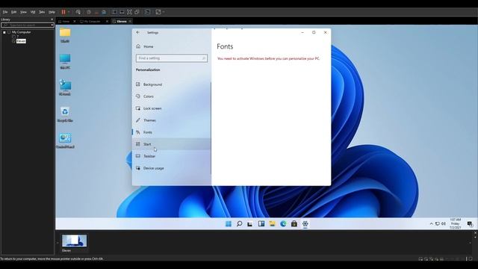This screenshot has width=478, height=269.
Task: Click the volume icon in system tray
Action: point(444,224)
